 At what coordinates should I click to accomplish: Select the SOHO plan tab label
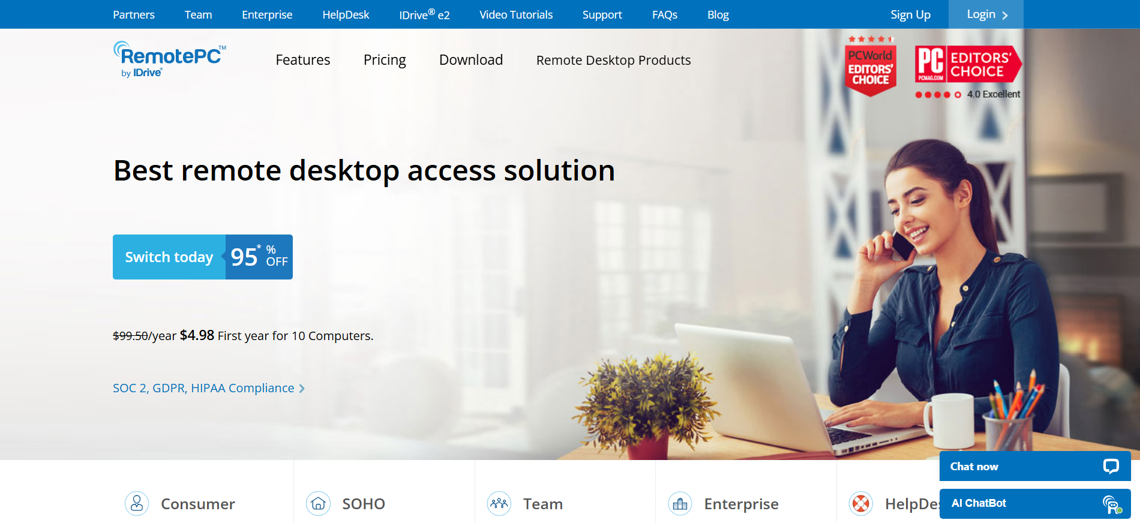tap(364, 504)
